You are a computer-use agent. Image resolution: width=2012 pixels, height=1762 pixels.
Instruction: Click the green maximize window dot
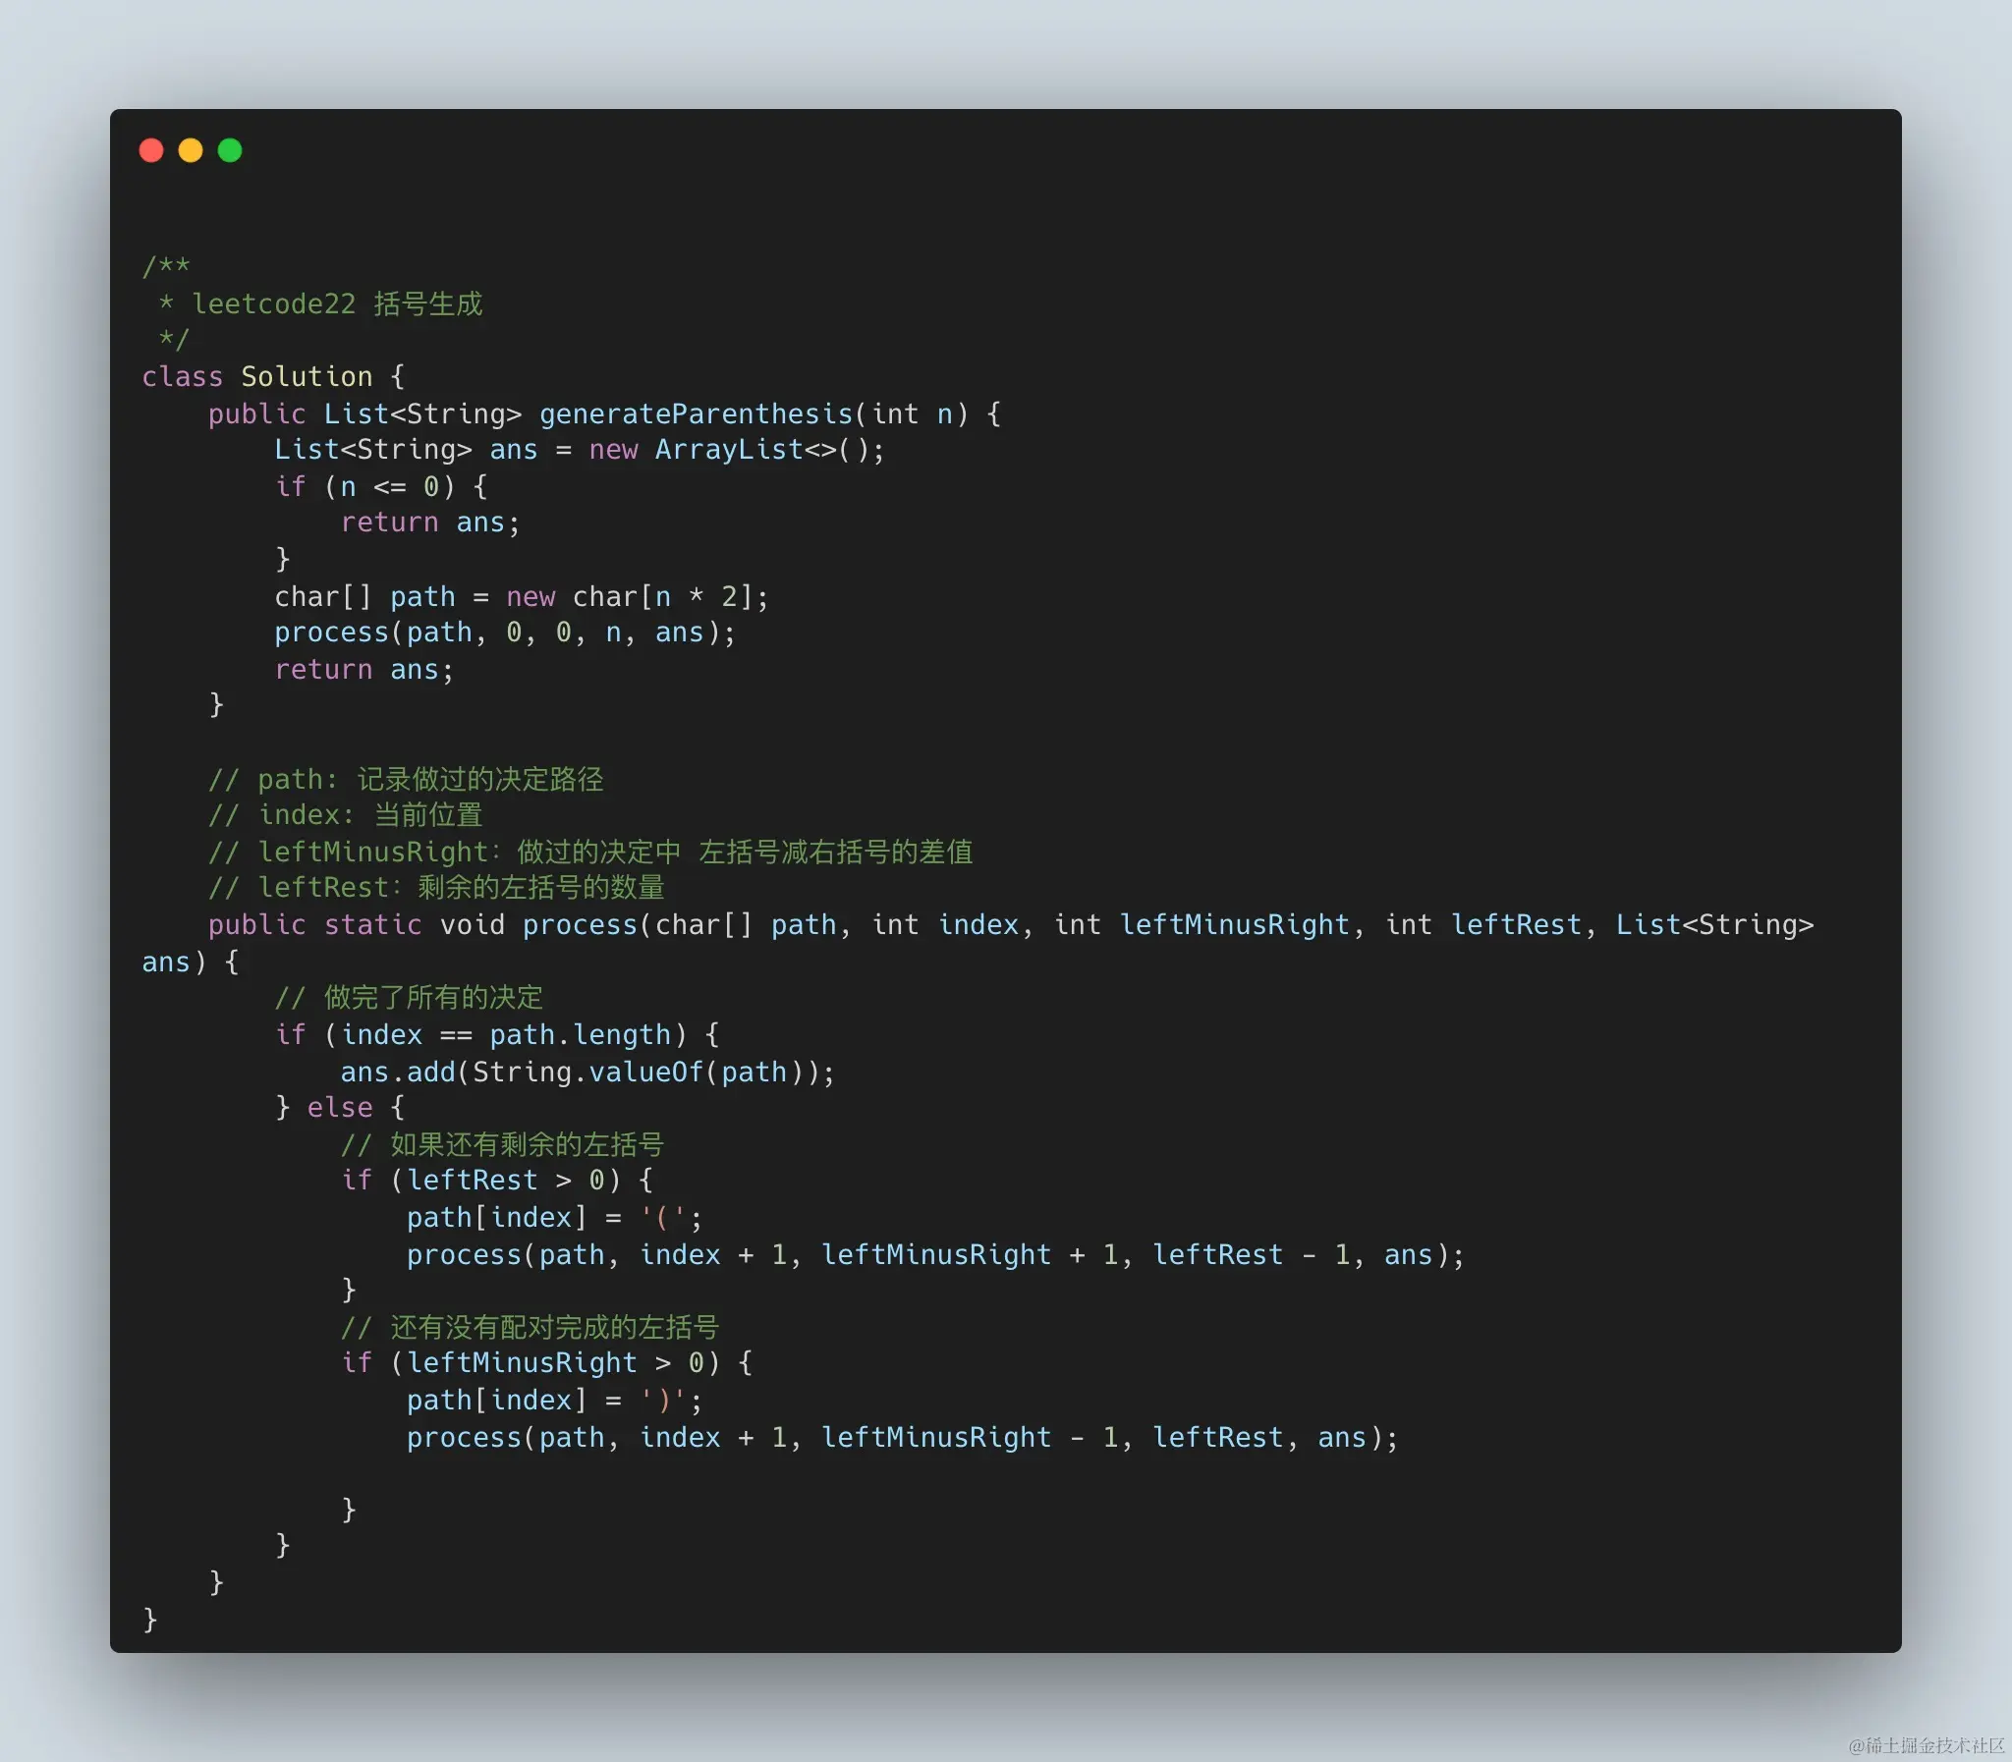[229, 150]
